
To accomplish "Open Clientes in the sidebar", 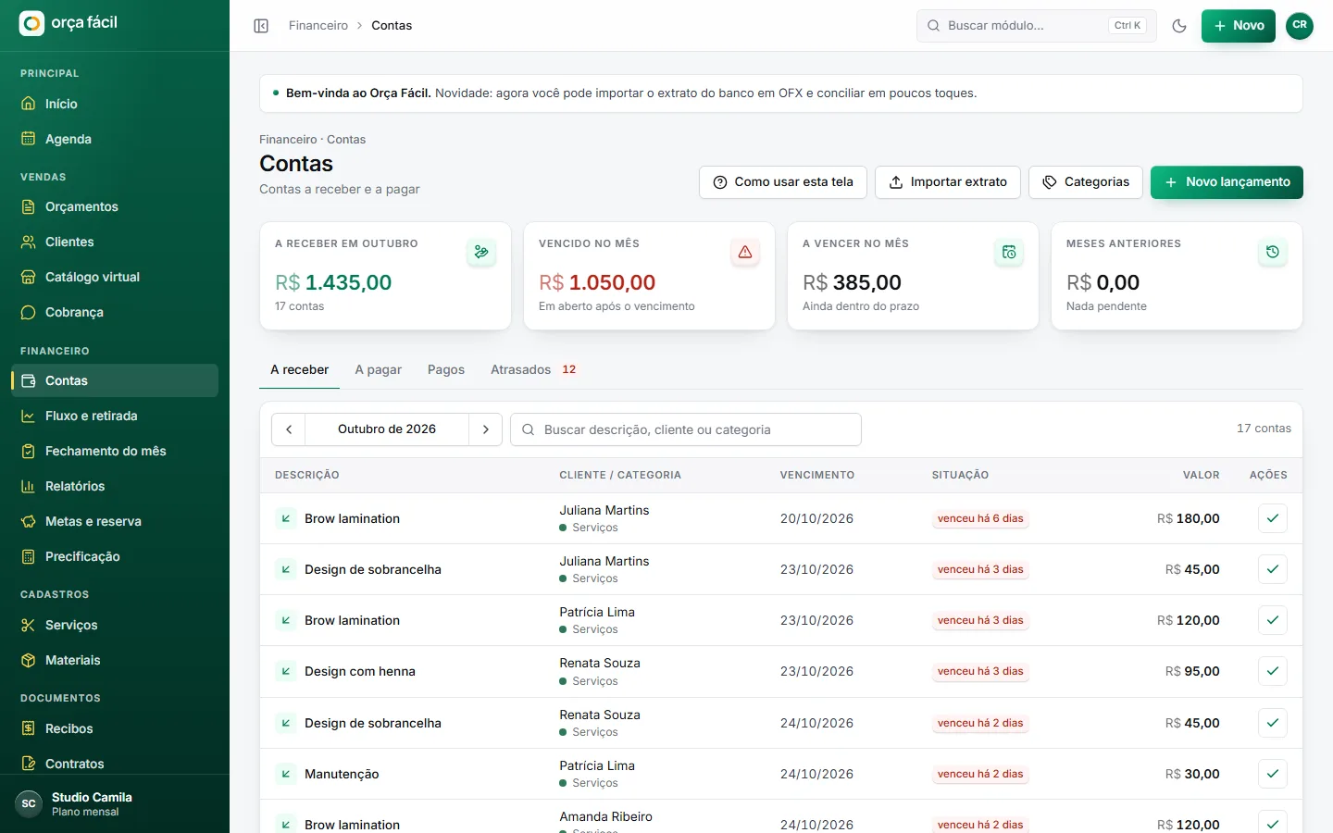I will click(x=115, y=242).
